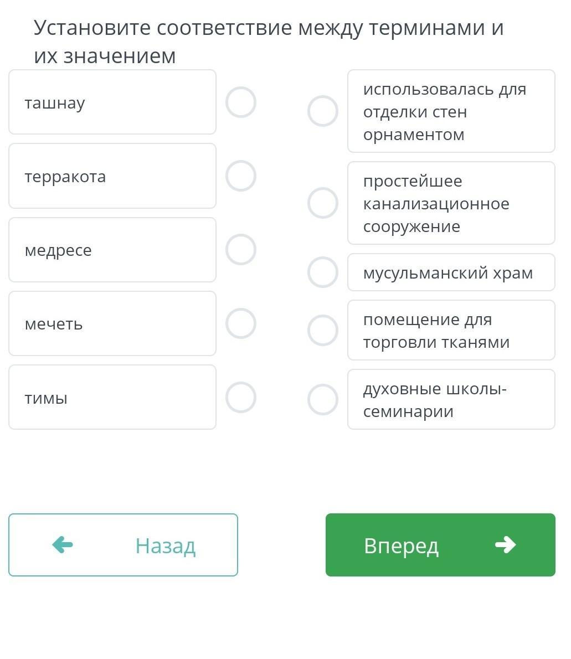
Task: Click the 'мусульманский храм' definition card
Action: 451,272
